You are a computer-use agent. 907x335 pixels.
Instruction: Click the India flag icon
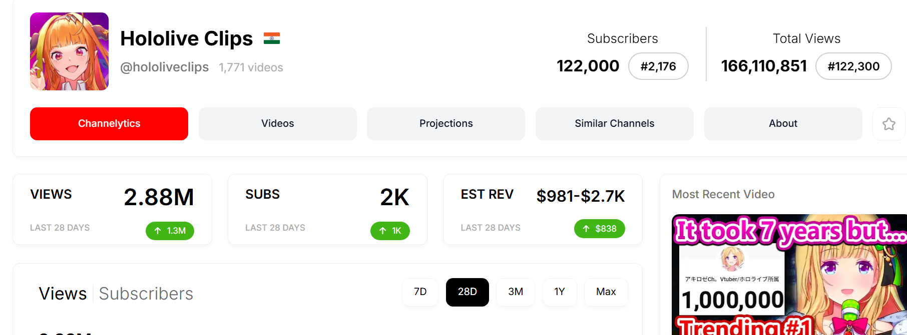pyautogui.click(x=272, y=38)
